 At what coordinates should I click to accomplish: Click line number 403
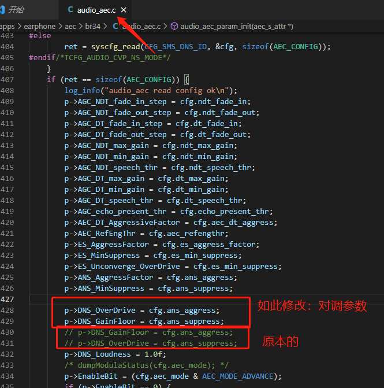(7, 36)
